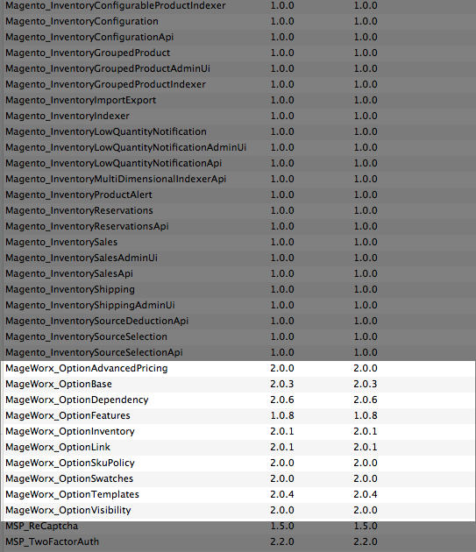476x552 pixels.
Task: Click second 1.0.0 version of Magento_InventorySales
Action: pos(366,242)
